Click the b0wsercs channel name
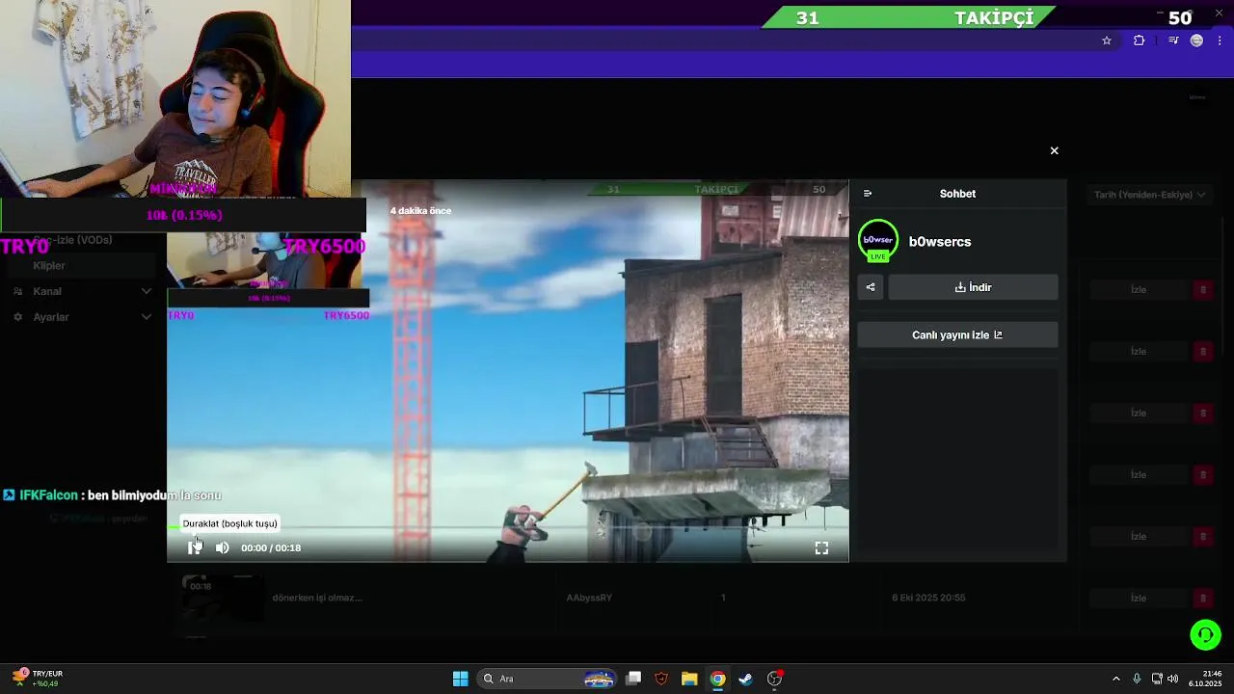The width and height of the screenshot is (1234, 694). (940, 242)
